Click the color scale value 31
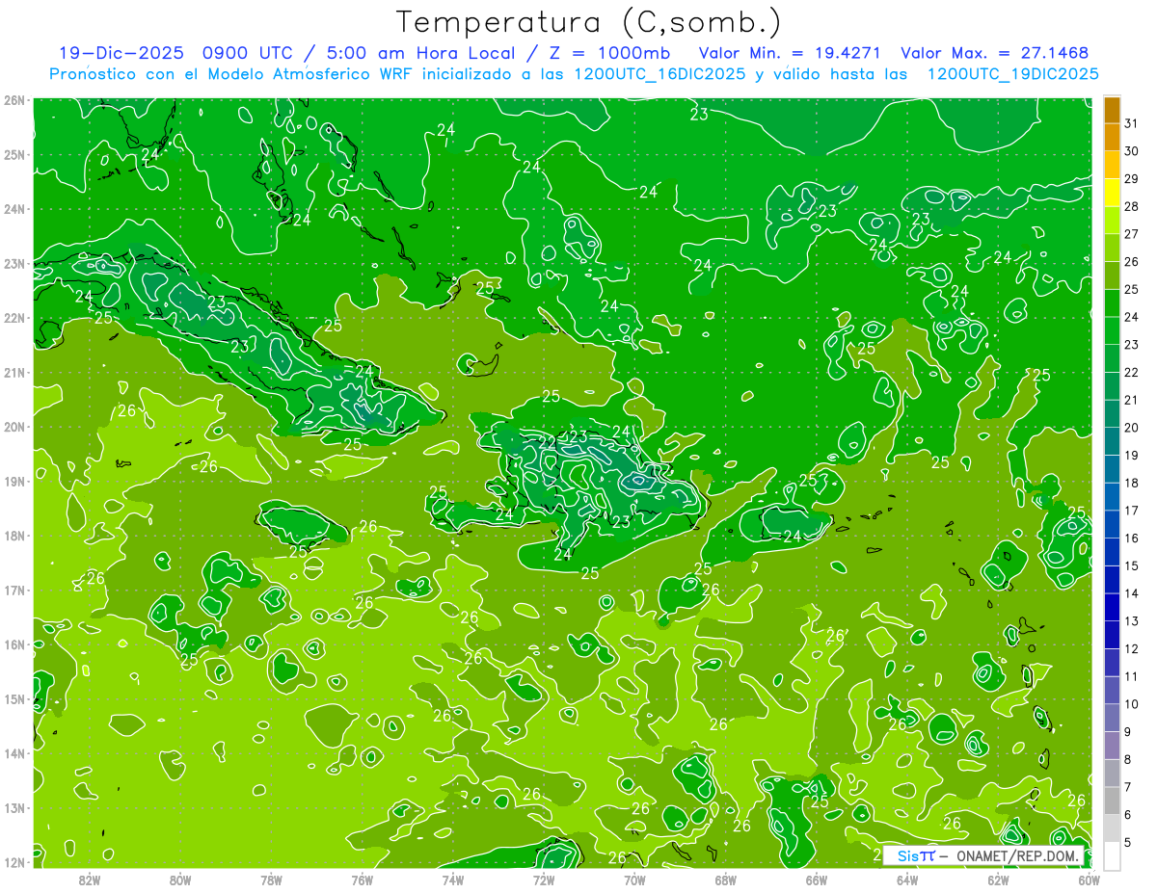 1131,123
